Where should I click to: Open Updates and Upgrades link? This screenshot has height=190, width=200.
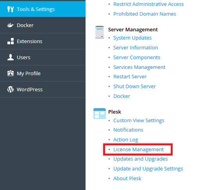coord(141,159)
